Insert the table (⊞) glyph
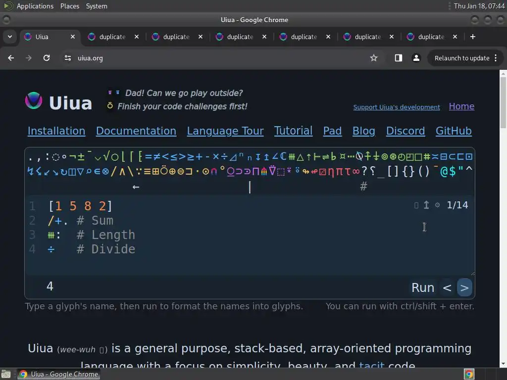The width and height of the screenshot is (507, 380). click(155, 171)
